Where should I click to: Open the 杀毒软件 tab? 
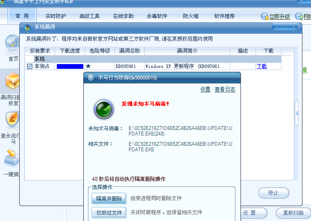pyautogui.click(x=157, y=16)
